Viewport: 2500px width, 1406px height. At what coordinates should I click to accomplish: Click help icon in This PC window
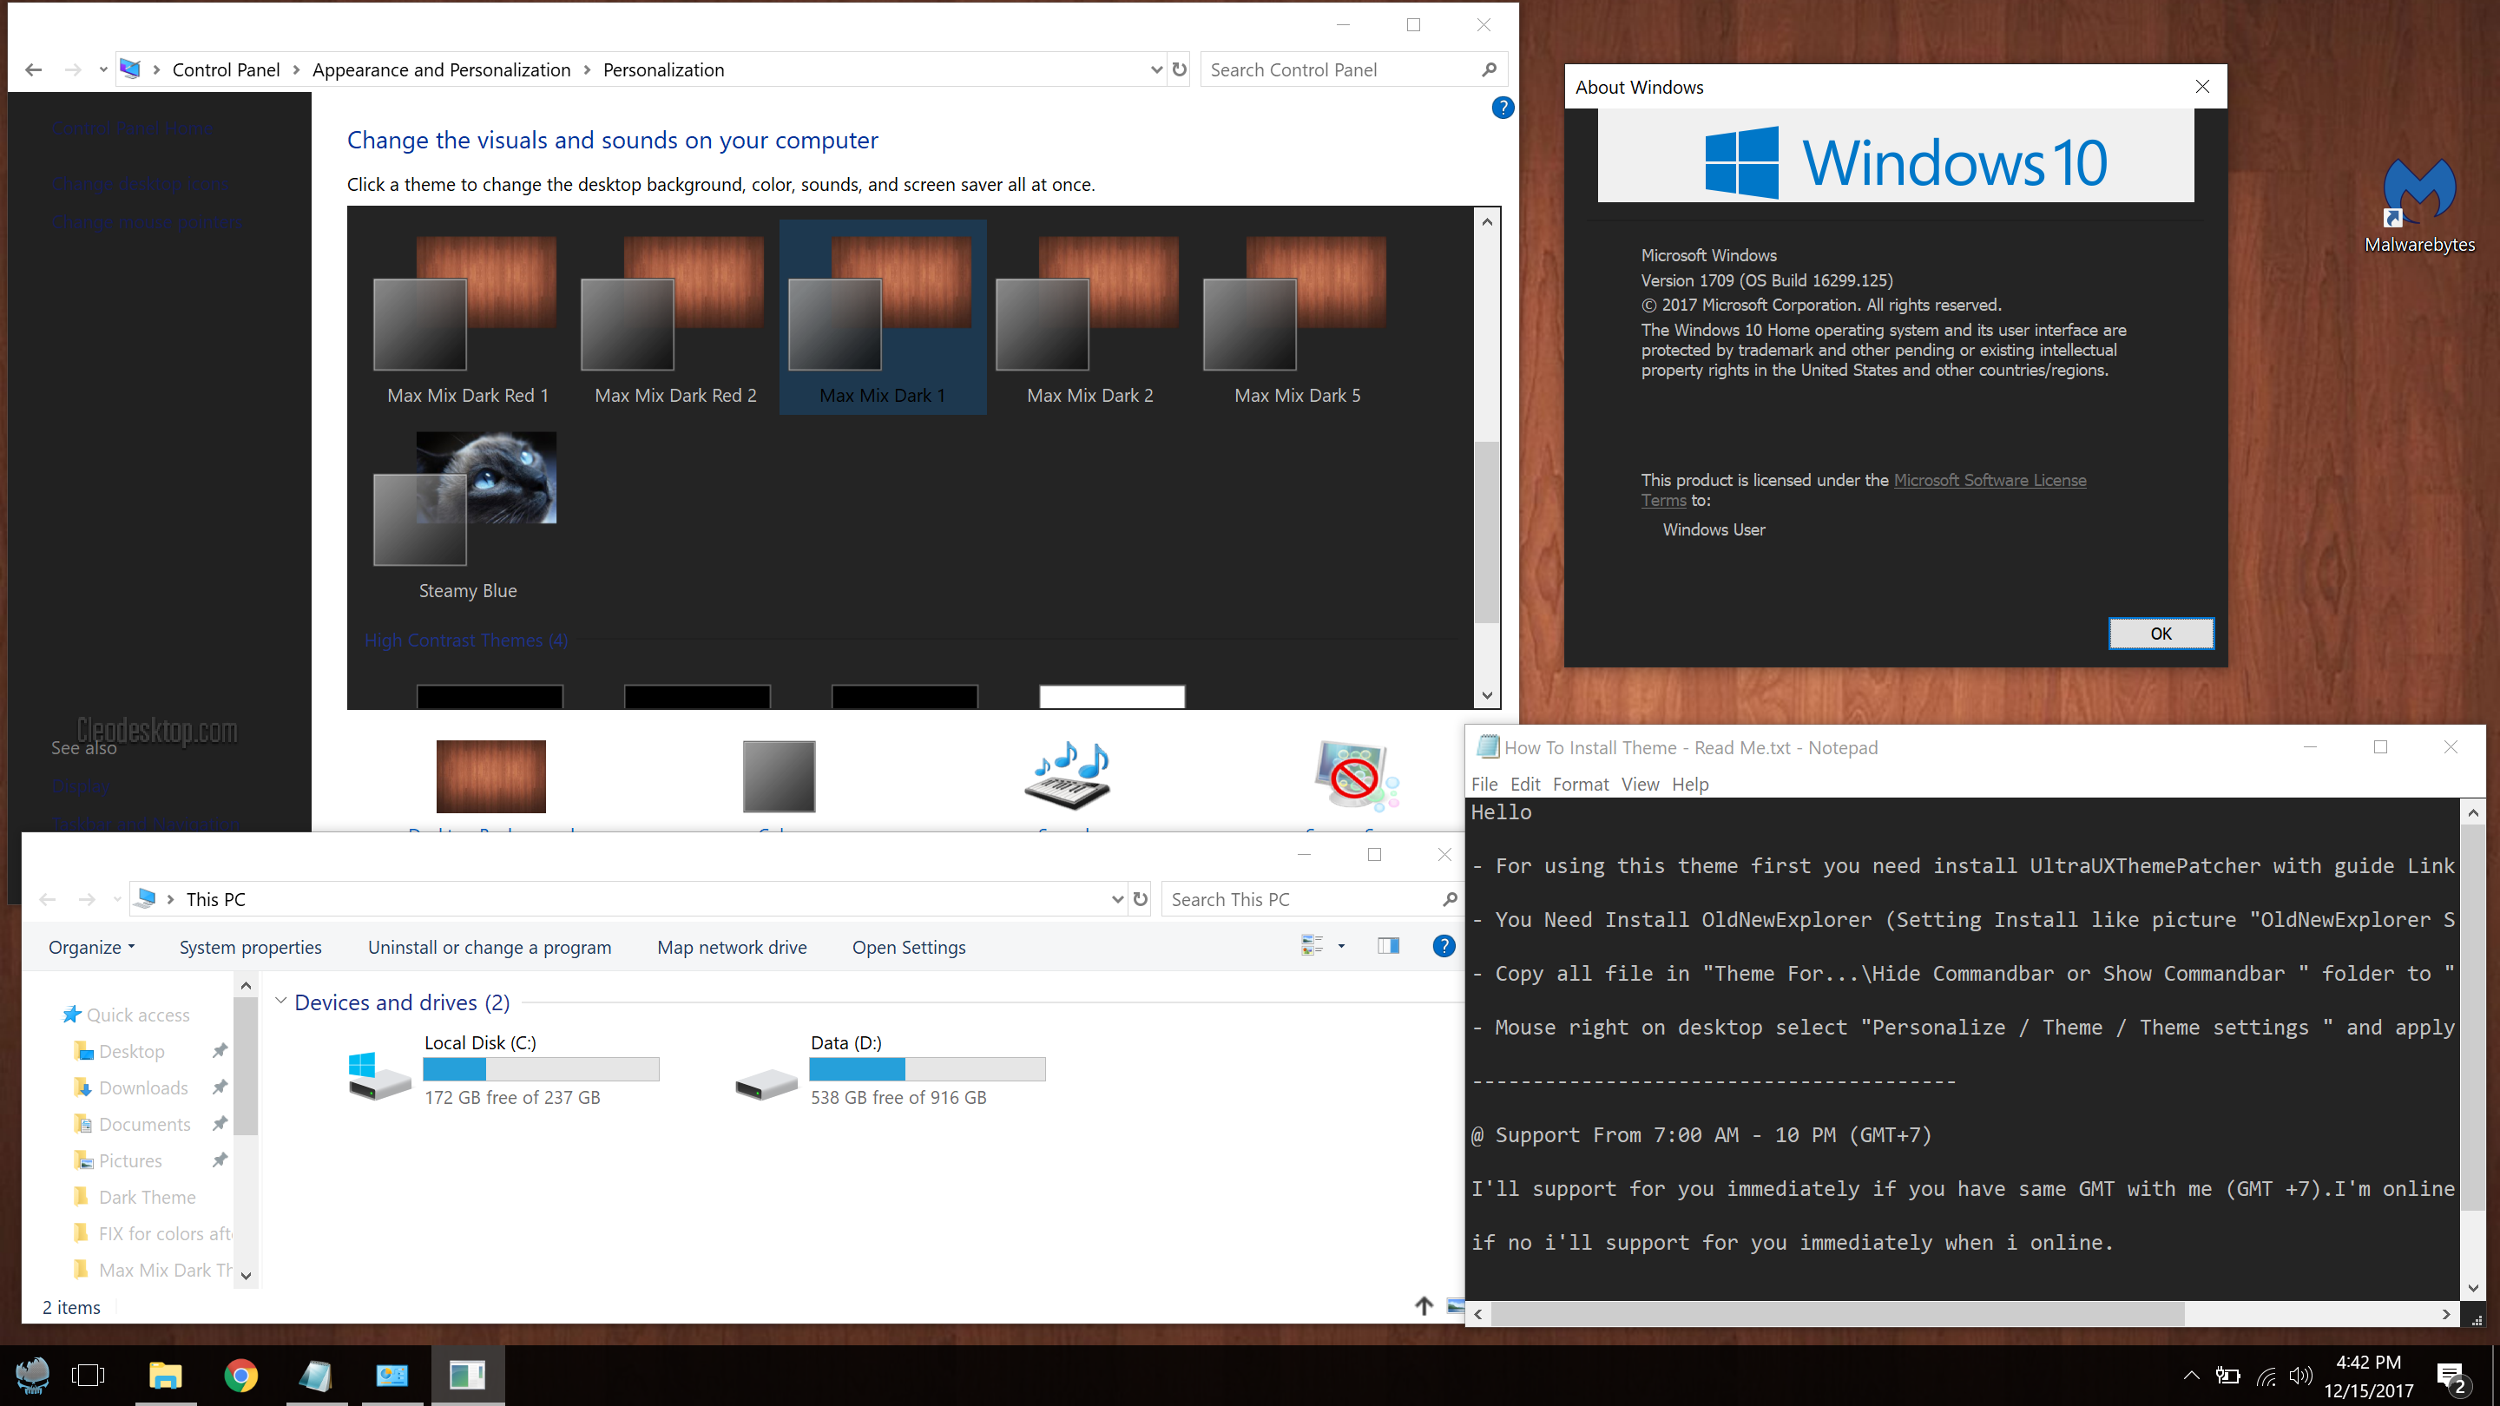(1443, 946)
